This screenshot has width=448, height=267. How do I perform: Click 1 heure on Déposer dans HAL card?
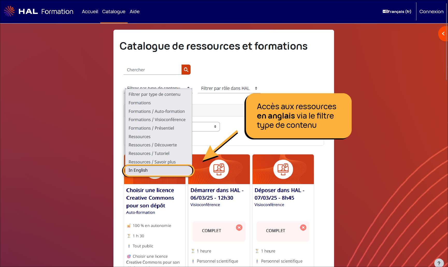[x=268, y=251]
